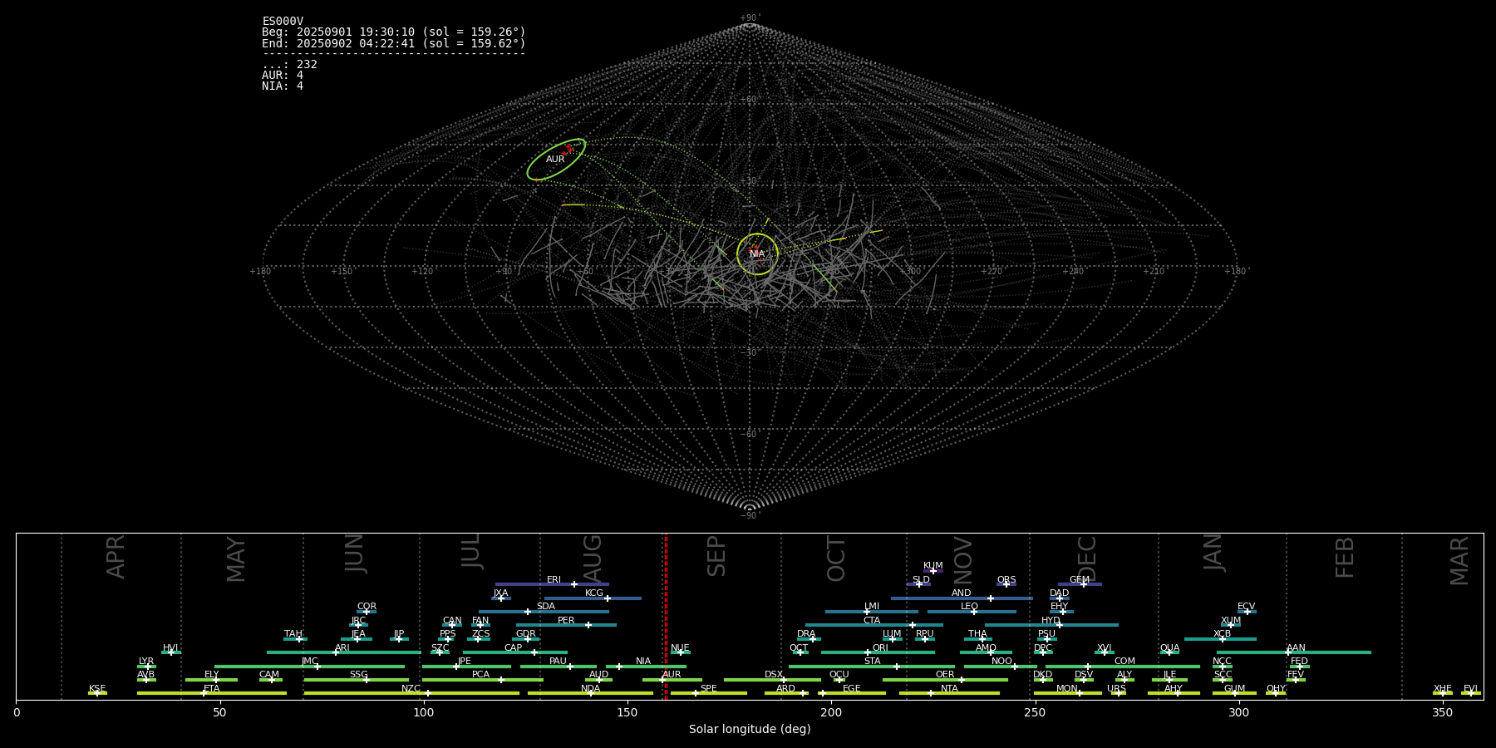Viewport: 1496px width, 748px height.
Task: Select the EVI shower bar label
Action: point(1470,689)
